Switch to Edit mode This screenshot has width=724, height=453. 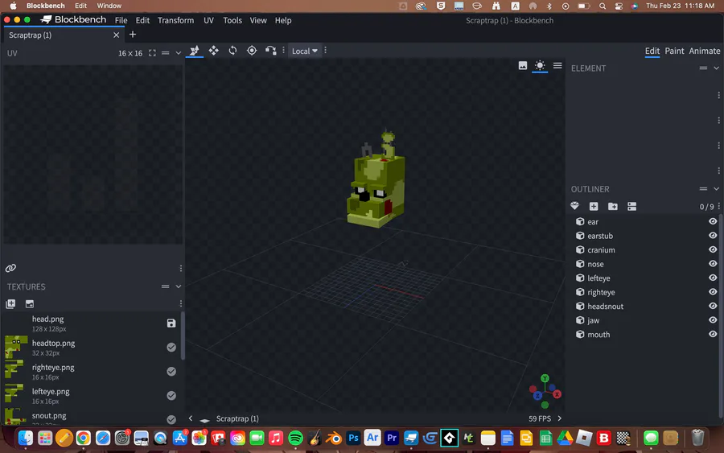[652, 51]
